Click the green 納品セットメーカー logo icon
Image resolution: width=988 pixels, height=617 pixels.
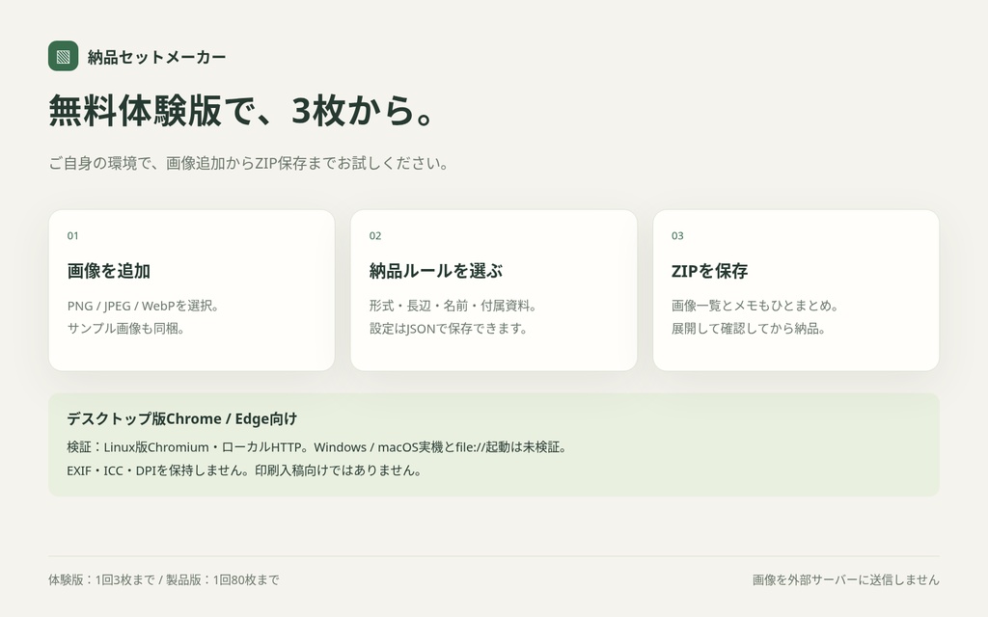coord(63,56)
